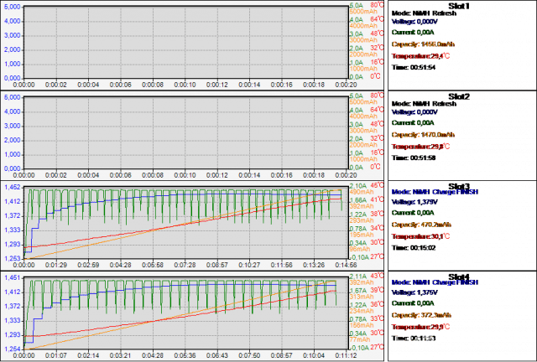Viewport: 537px width, 362px height.
Task: Click 'Temperature:29,8°C' in Slot2
Action: coord(420,146)
